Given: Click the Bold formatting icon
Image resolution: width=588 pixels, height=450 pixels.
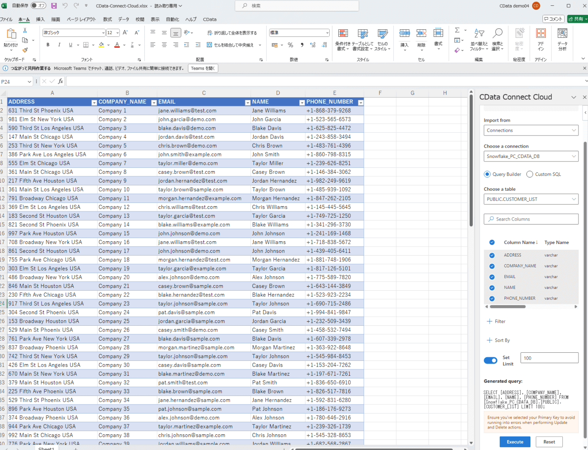Looking at the screenshot, I should (48, 45).
